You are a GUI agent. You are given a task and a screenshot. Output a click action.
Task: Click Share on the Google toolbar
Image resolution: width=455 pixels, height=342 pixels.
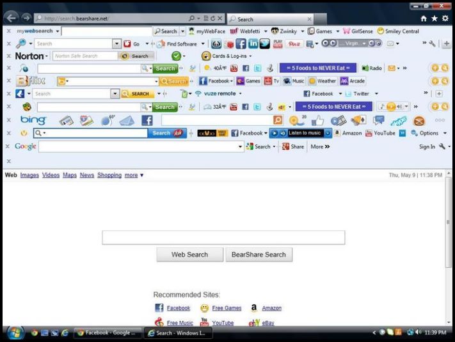click(293, 146)
